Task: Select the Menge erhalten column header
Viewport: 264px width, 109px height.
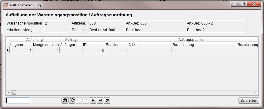Action: (x=46, y=45)
